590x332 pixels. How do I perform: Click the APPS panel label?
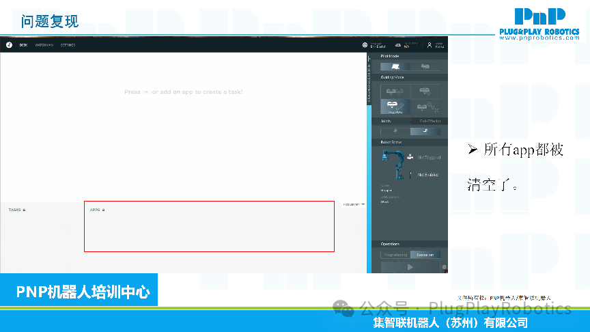95,210
